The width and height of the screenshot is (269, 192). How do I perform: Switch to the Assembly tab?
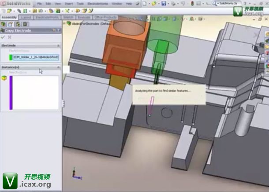[9, 17]
